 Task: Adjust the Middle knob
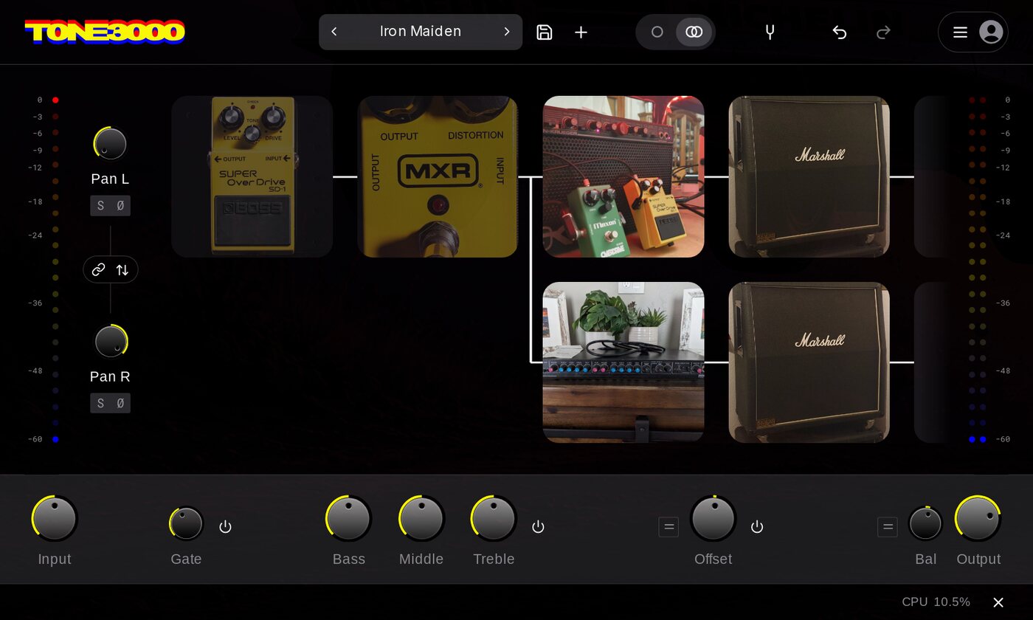[x=421, y=518]
